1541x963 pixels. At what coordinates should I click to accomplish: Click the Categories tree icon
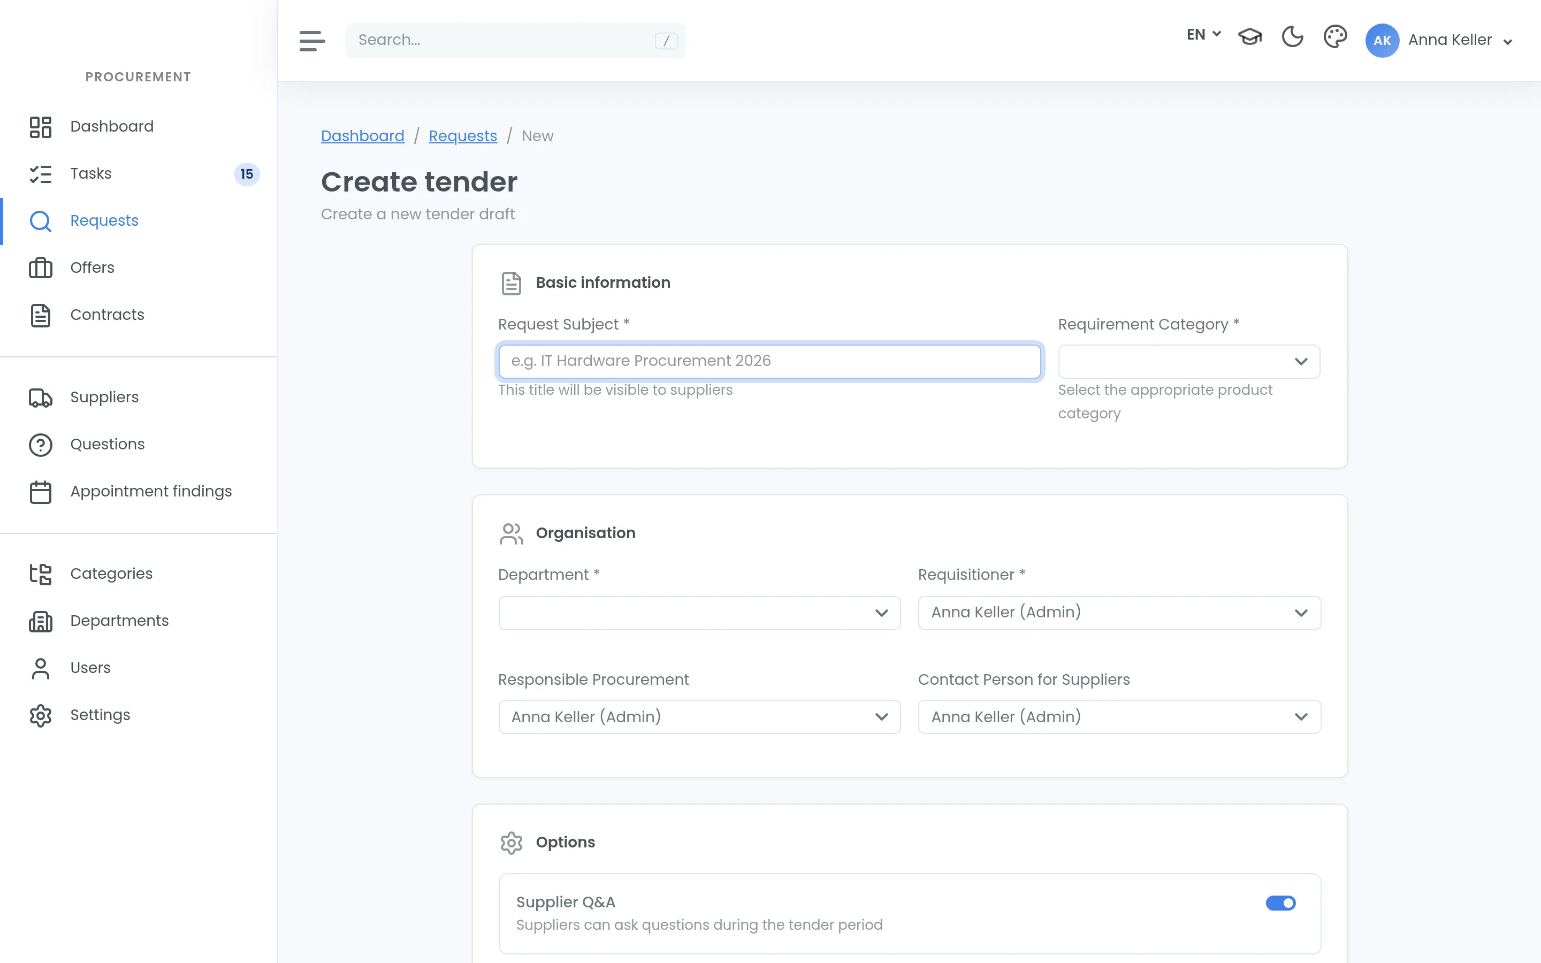click(41, 574)
